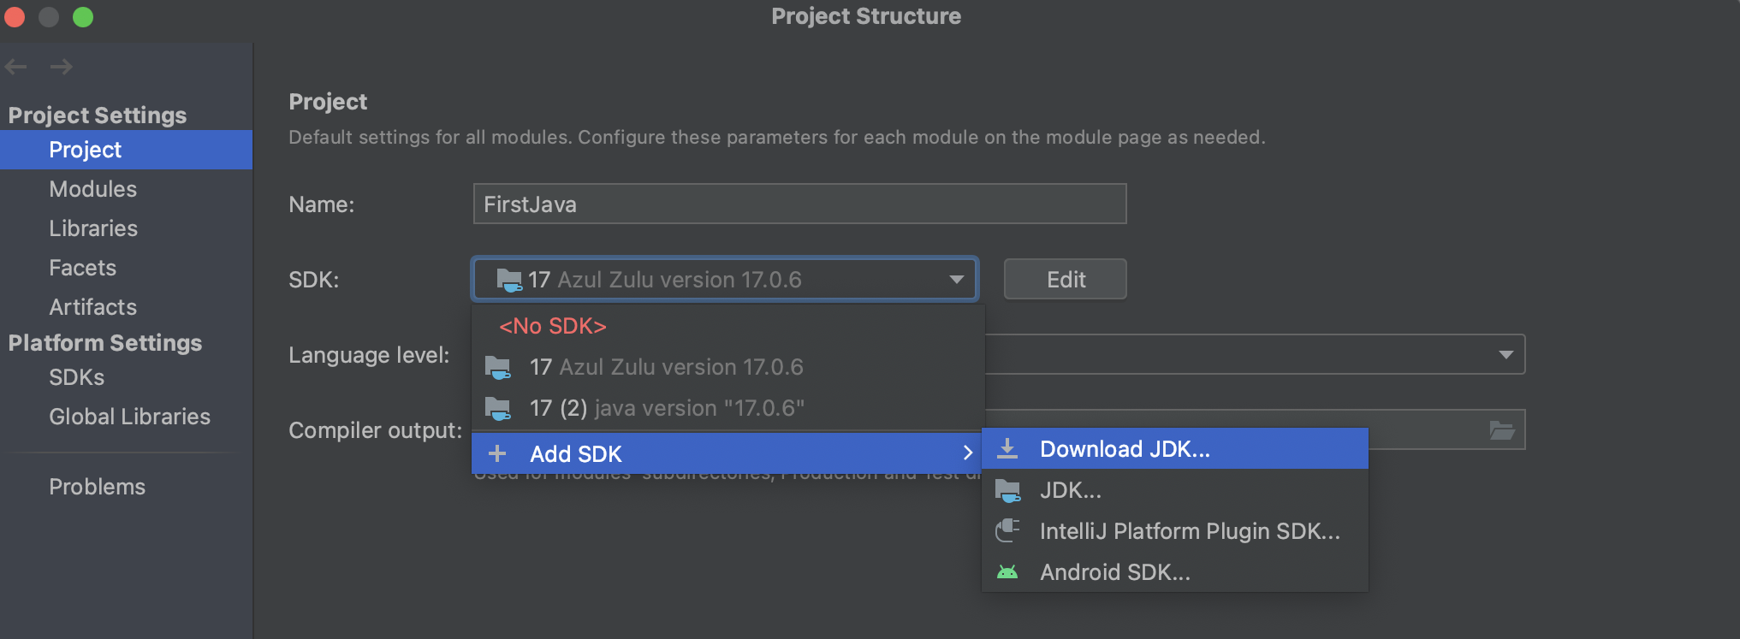This screenshot has width=1740, height=639.
Task: Browse compiler output folder icon
Action: (1502, 430)
